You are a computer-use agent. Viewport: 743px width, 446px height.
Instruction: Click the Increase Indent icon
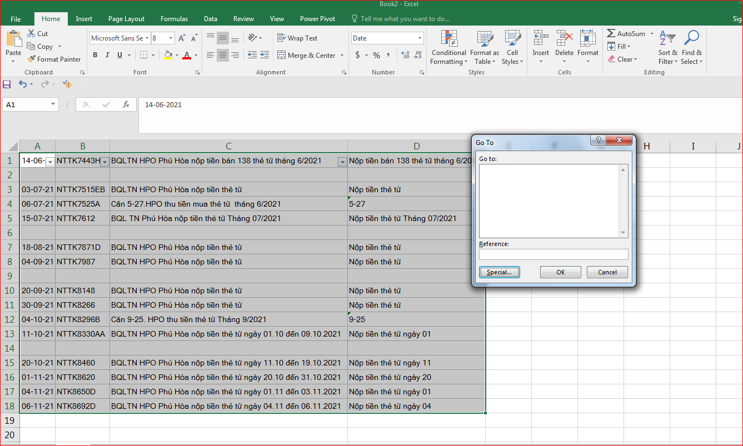click(264, 55)
